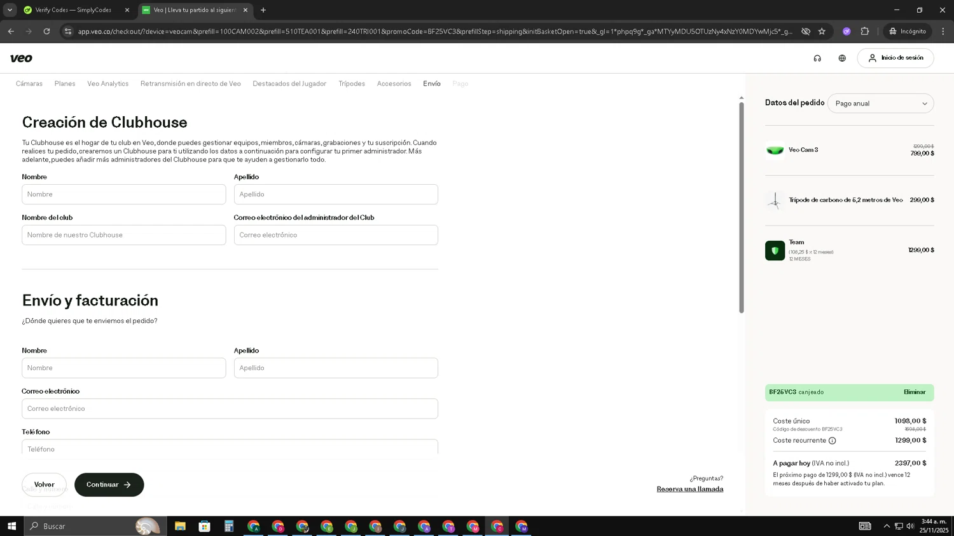Open Calculator from the taskbar

click(229, 526)
